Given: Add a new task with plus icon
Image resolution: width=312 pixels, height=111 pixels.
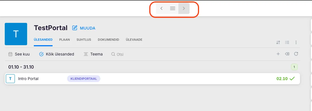Looking at the screenshot, I should click(x=278, y=54).
